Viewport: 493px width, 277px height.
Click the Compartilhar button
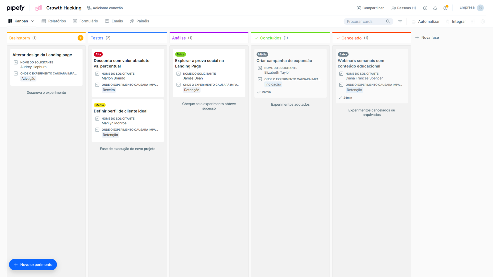[x=370, y=8]
